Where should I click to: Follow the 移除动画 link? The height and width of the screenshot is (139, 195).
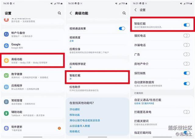pos(75,115)
